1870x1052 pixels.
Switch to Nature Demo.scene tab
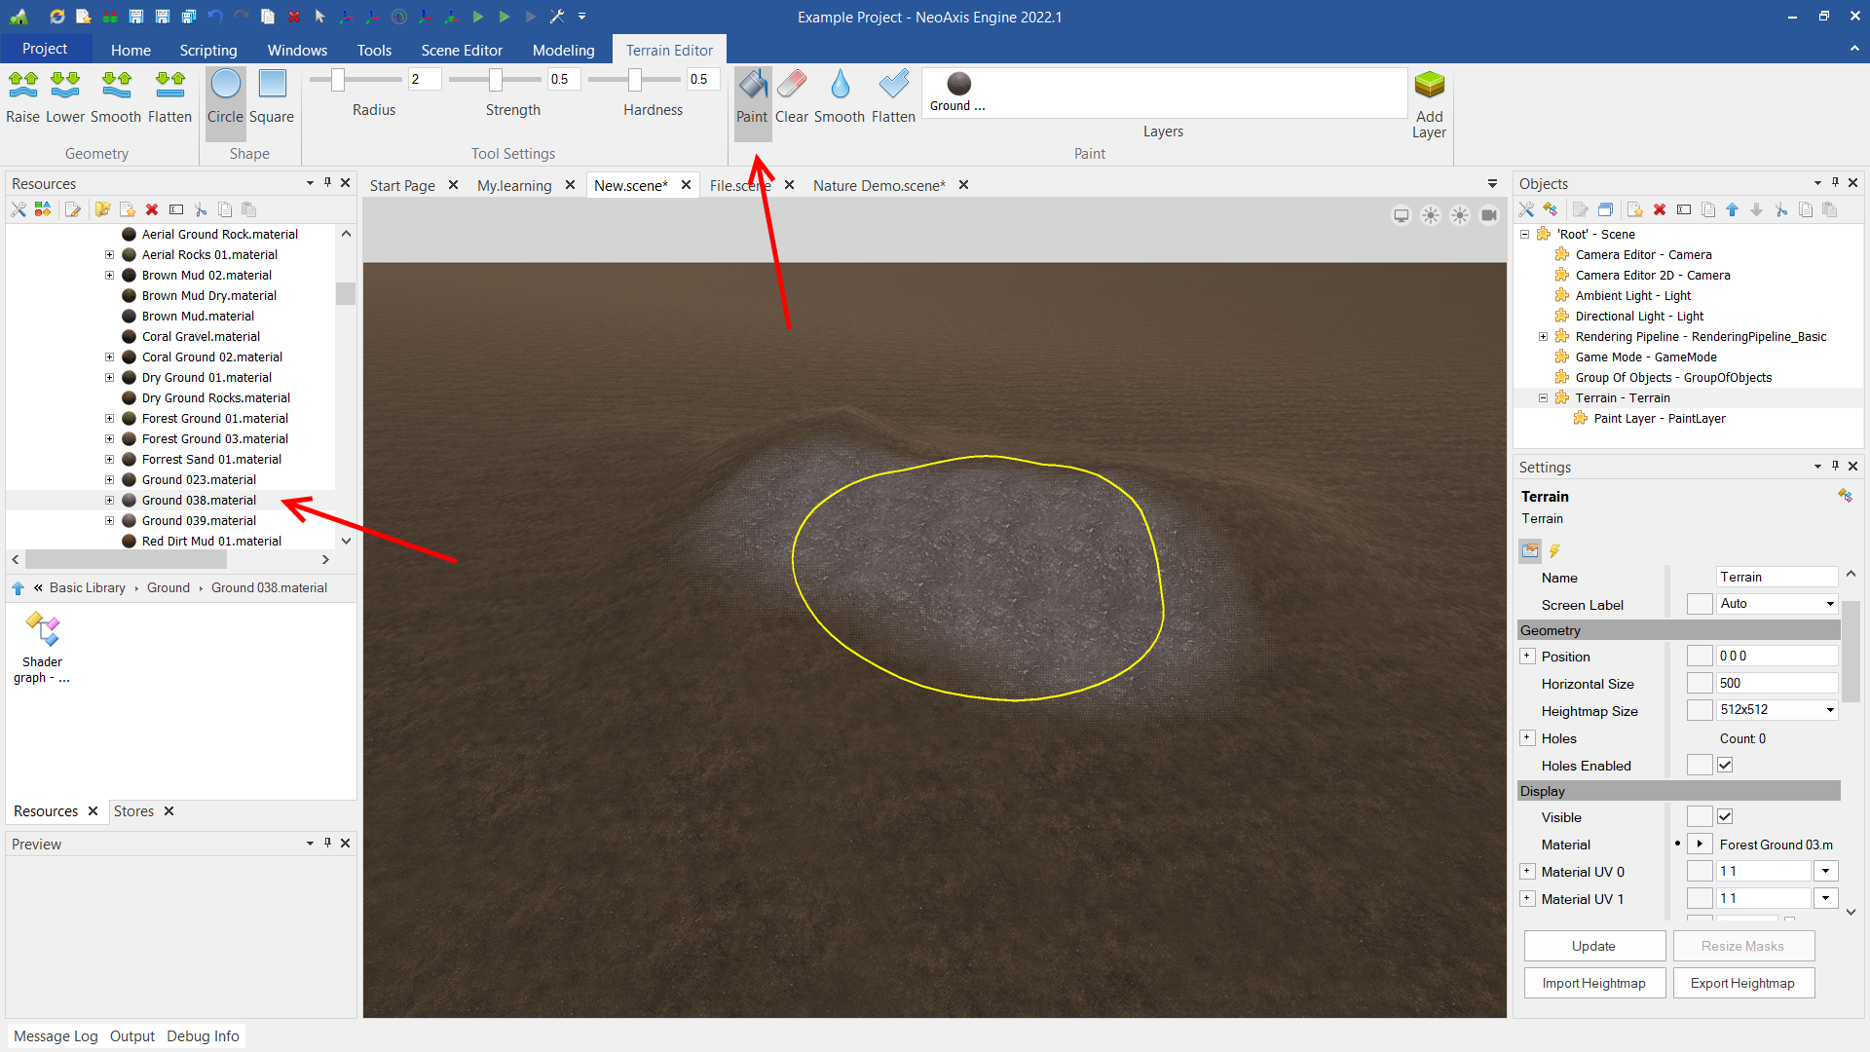[879, 185]
